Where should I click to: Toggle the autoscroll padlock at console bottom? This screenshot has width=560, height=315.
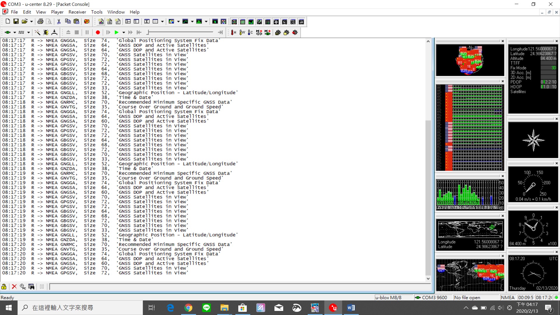(4, 287)
